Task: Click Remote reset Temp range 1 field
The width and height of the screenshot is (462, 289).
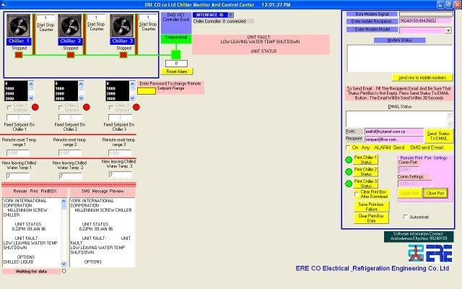Action: point(18,153)
